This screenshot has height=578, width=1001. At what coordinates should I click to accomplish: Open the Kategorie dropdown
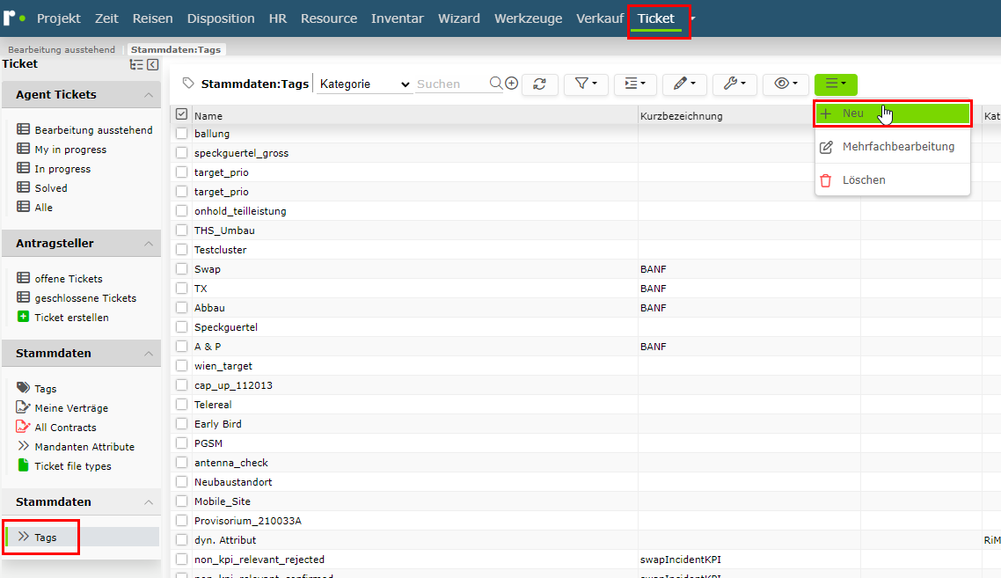(364, 84)
